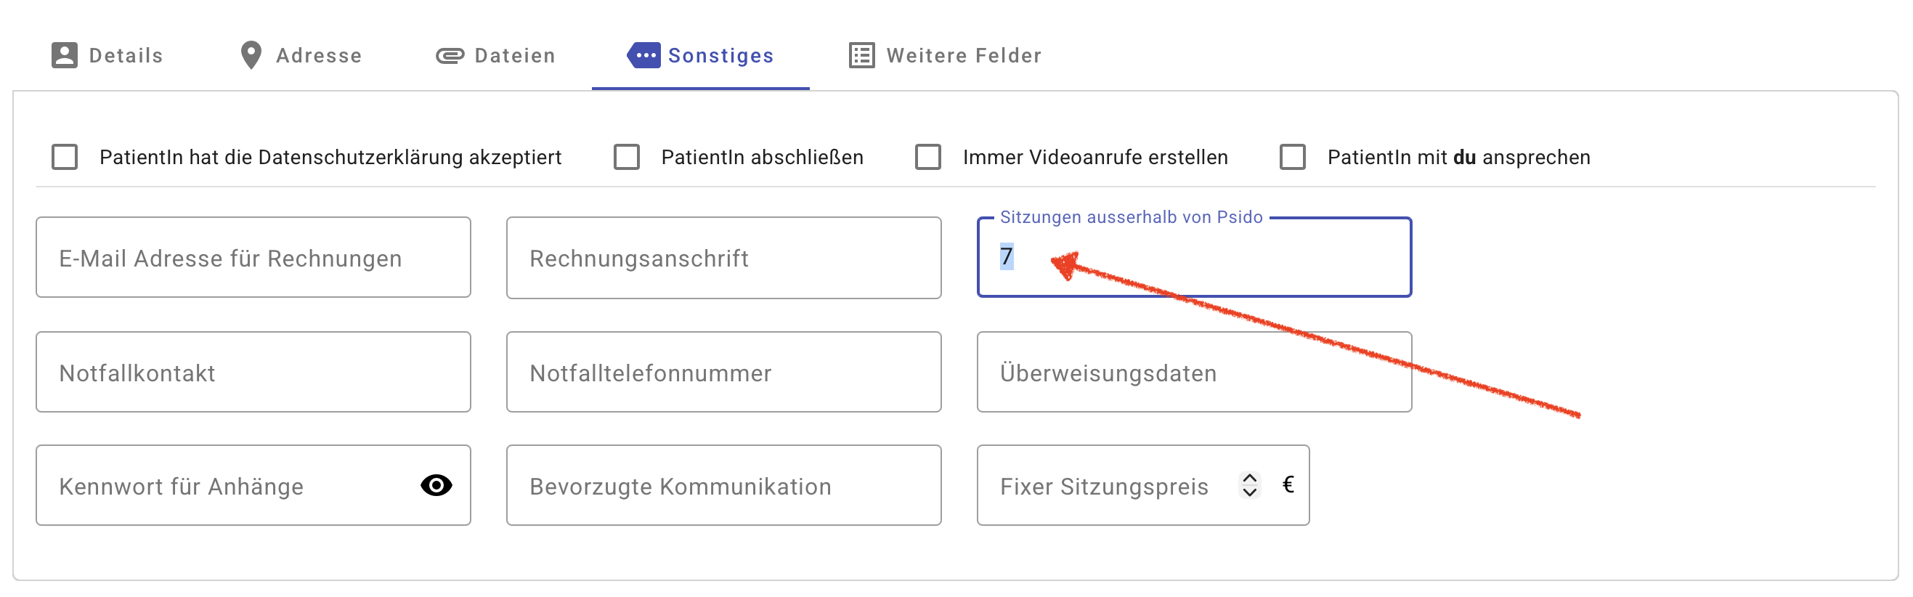Screen dimensions: 1913x597
Task: Click the Sonstiges speech bubble icon
Action: point(643,56)
